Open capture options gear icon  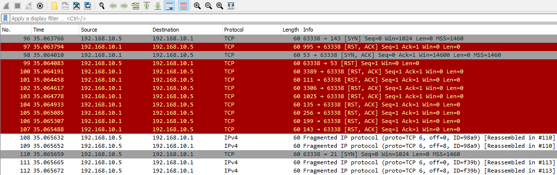pyautogui.click(x=40, y=6)
